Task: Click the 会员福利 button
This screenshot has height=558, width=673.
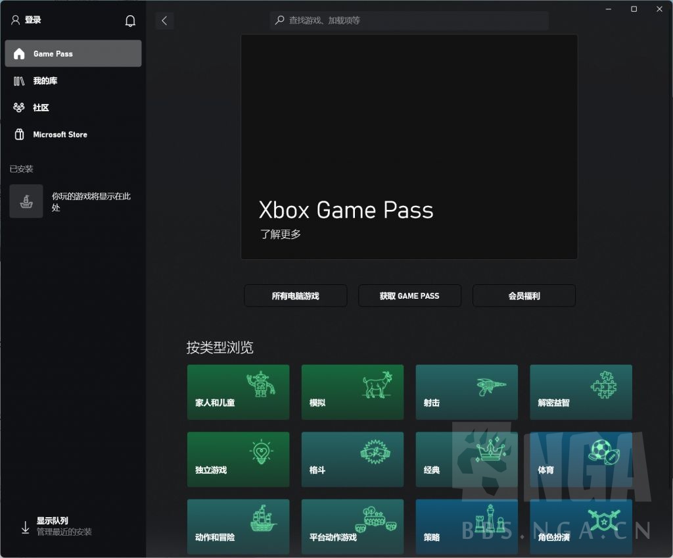Action: [524, 295]
